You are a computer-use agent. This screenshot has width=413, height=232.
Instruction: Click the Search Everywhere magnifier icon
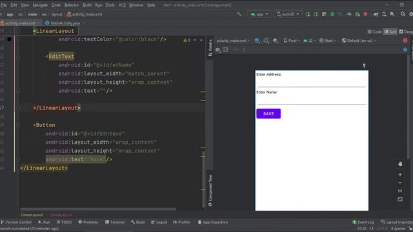click(x=403, y=14)
